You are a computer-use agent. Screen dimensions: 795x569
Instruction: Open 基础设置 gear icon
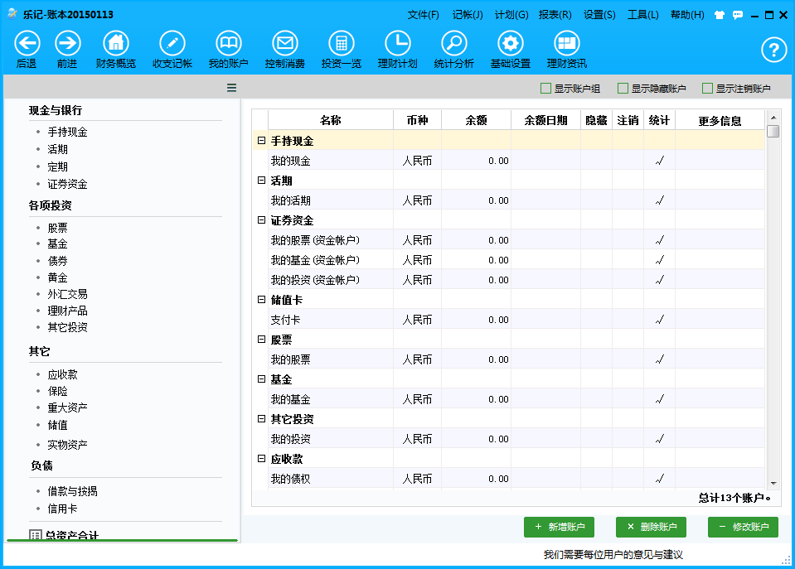click(x=510, y=44)
